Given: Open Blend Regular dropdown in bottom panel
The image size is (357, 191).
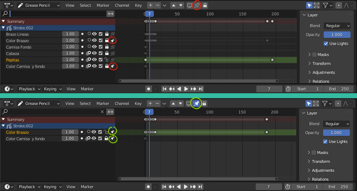Looking at the screenshot, I should (x=337, y=124).
